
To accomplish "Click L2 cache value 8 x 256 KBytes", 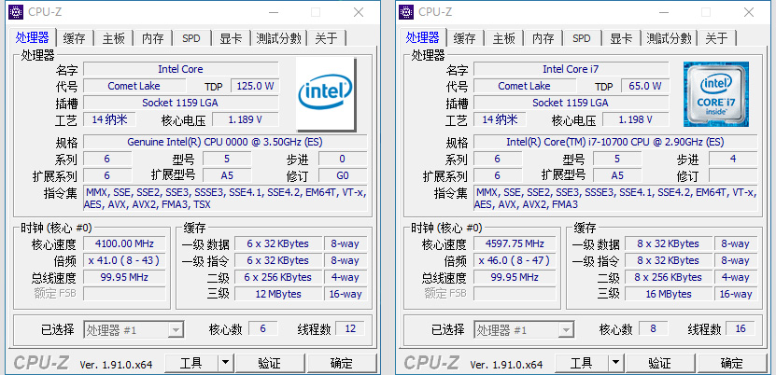I will coord(668,277).
